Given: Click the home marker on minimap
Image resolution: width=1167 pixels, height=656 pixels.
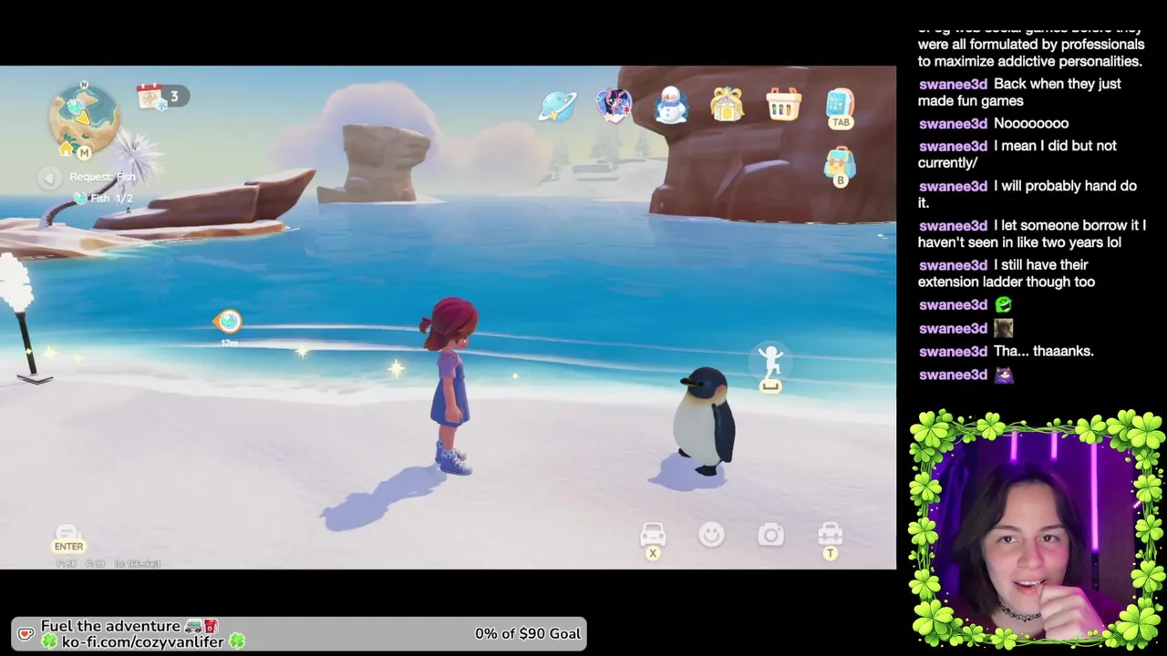Looking at the screenshot, I should 66,148.
